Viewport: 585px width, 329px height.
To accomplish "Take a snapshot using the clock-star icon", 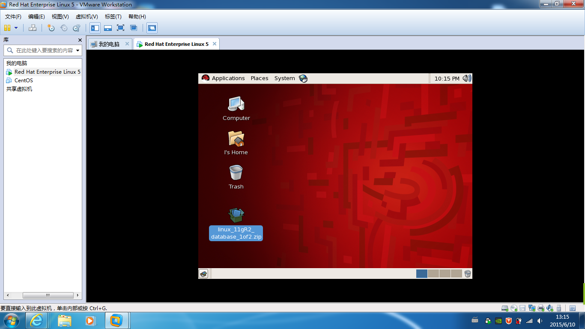I will pyautogui.click(x=51, y=28).
